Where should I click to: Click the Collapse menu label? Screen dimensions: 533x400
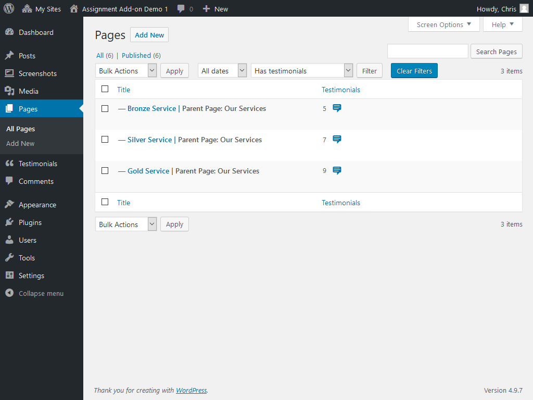[41, 293]
